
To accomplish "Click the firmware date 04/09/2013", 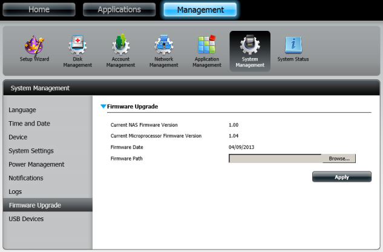I will [x=241, y=147].
